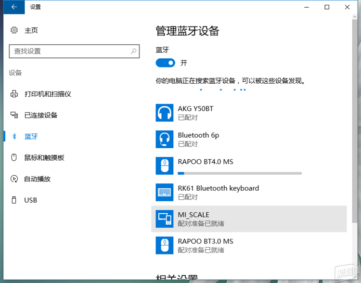
Task: Click the AKG Y50BT headphone icon
Action: 165,113
